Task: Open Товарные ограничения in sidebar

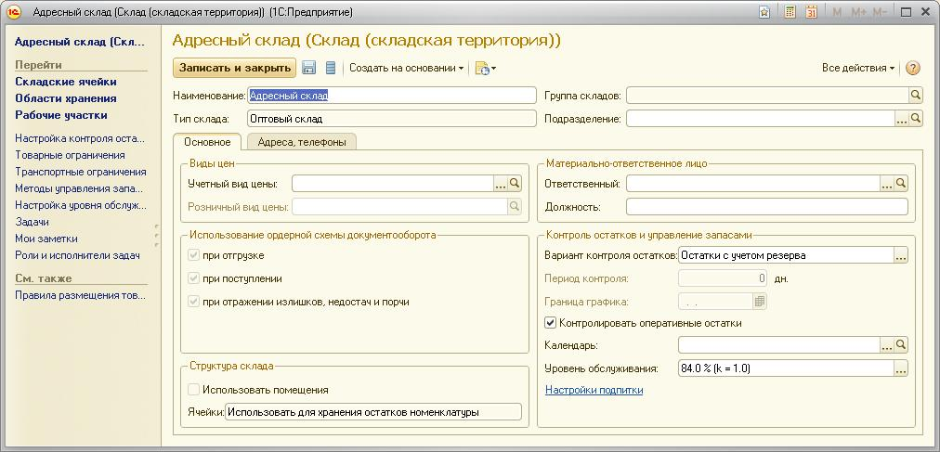Action: coord(71,155)
